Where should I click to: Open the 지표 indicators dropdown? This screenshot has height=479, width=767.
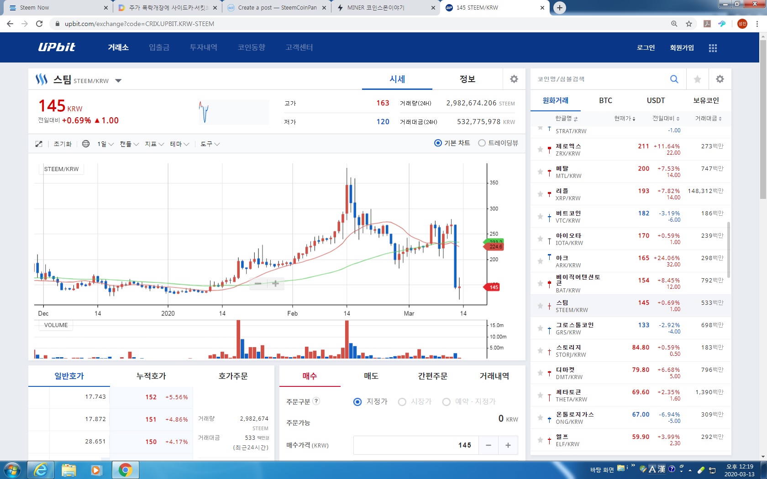pos(154,144)
